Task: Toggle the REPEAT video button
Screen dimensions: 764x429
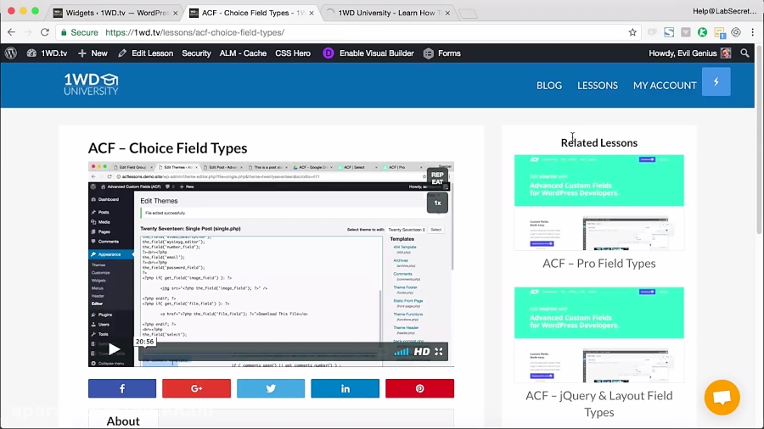Action: click(437, 178)
